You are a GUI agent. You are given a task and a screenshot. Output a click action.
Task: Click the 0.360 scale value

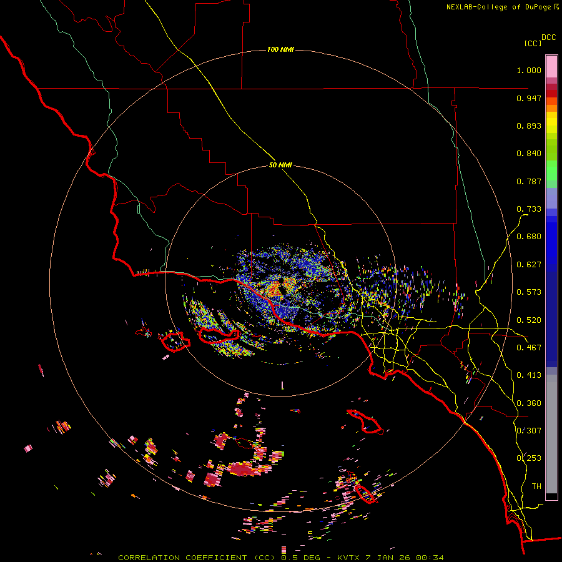529,403
